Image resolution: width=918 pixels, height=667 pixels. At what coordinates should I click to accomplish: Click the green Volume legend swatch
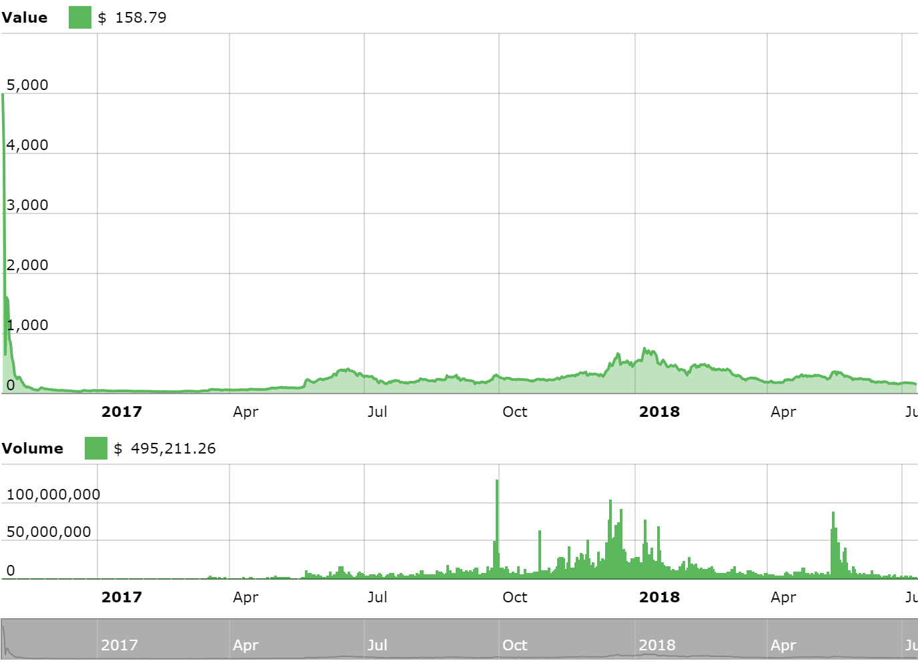tap(95, 448)
